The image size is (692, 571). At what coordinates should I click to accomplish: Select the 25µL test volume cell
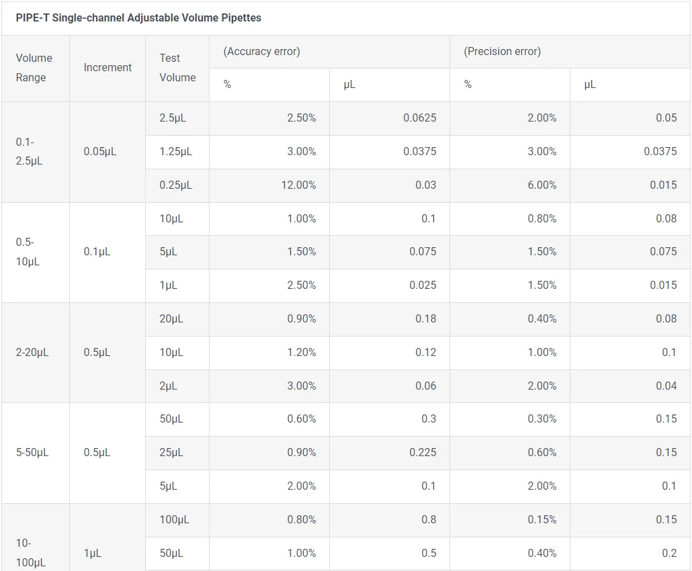coord(171,453)
